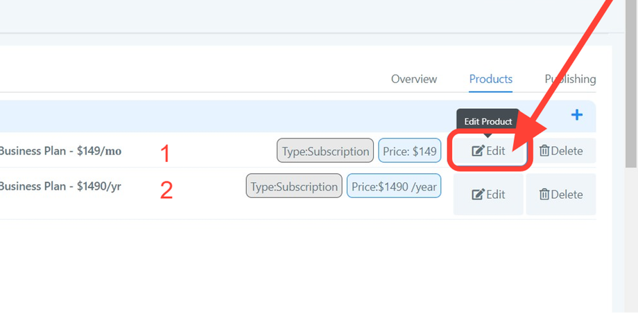Click the red arrow annotation
The height and width of the screenshot is (313, 638).
(569, 69)
